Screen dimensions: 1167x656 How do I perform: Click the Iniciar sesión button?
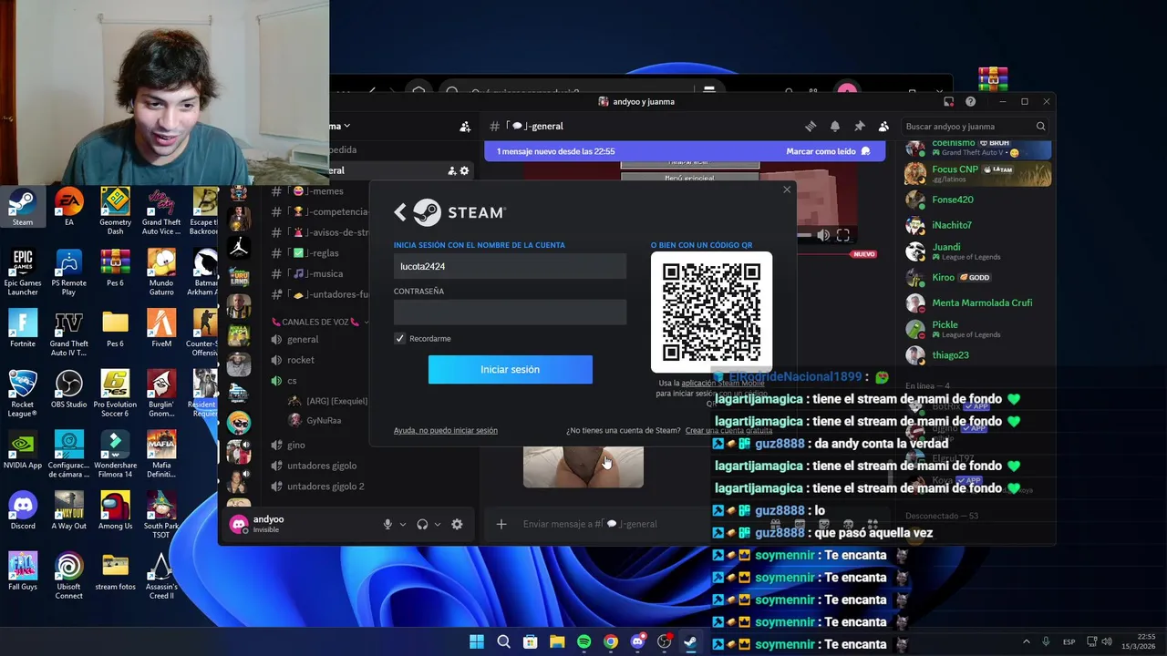point(510,369)
